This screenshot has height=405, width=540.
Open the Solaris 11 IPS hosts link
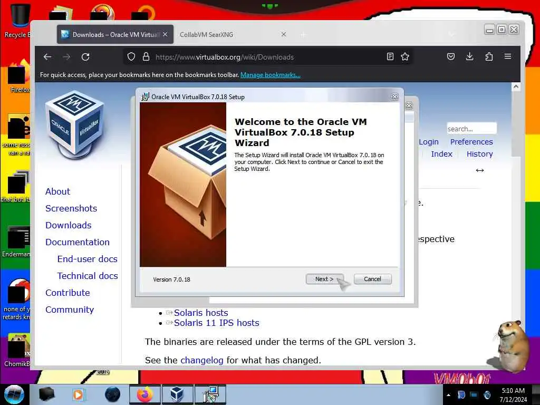coord(216,323)
